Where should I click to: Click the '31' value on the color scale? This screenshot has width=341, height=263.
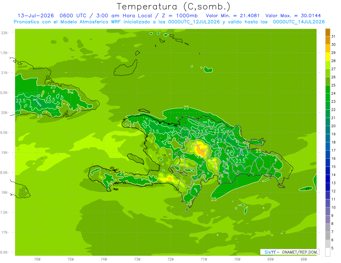pyautogui.click(x=334, y=36)
